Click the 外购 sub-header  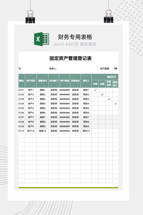coord(95,84)
